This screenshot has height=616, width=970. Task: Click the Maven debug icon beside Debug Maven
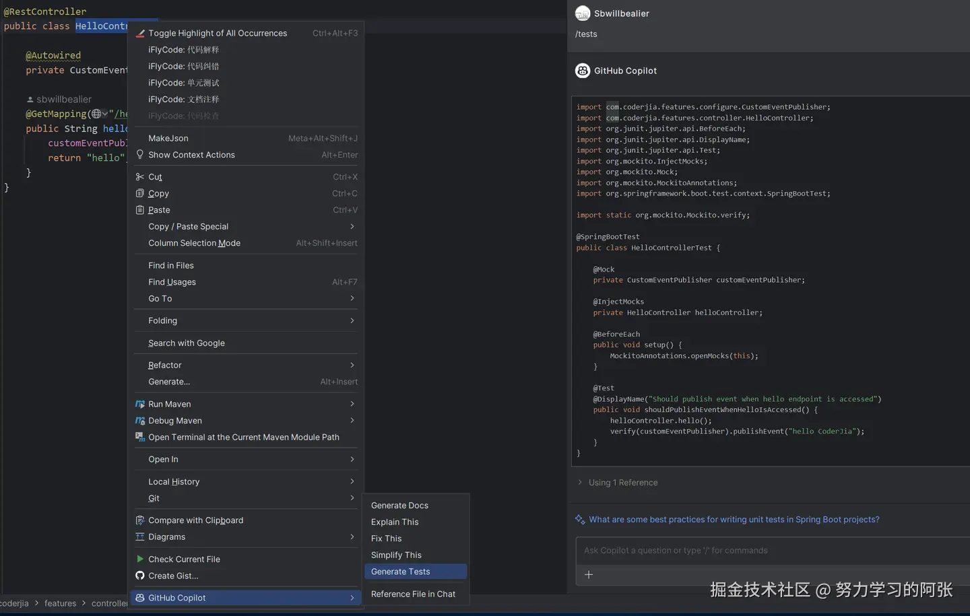pos(140,421)
